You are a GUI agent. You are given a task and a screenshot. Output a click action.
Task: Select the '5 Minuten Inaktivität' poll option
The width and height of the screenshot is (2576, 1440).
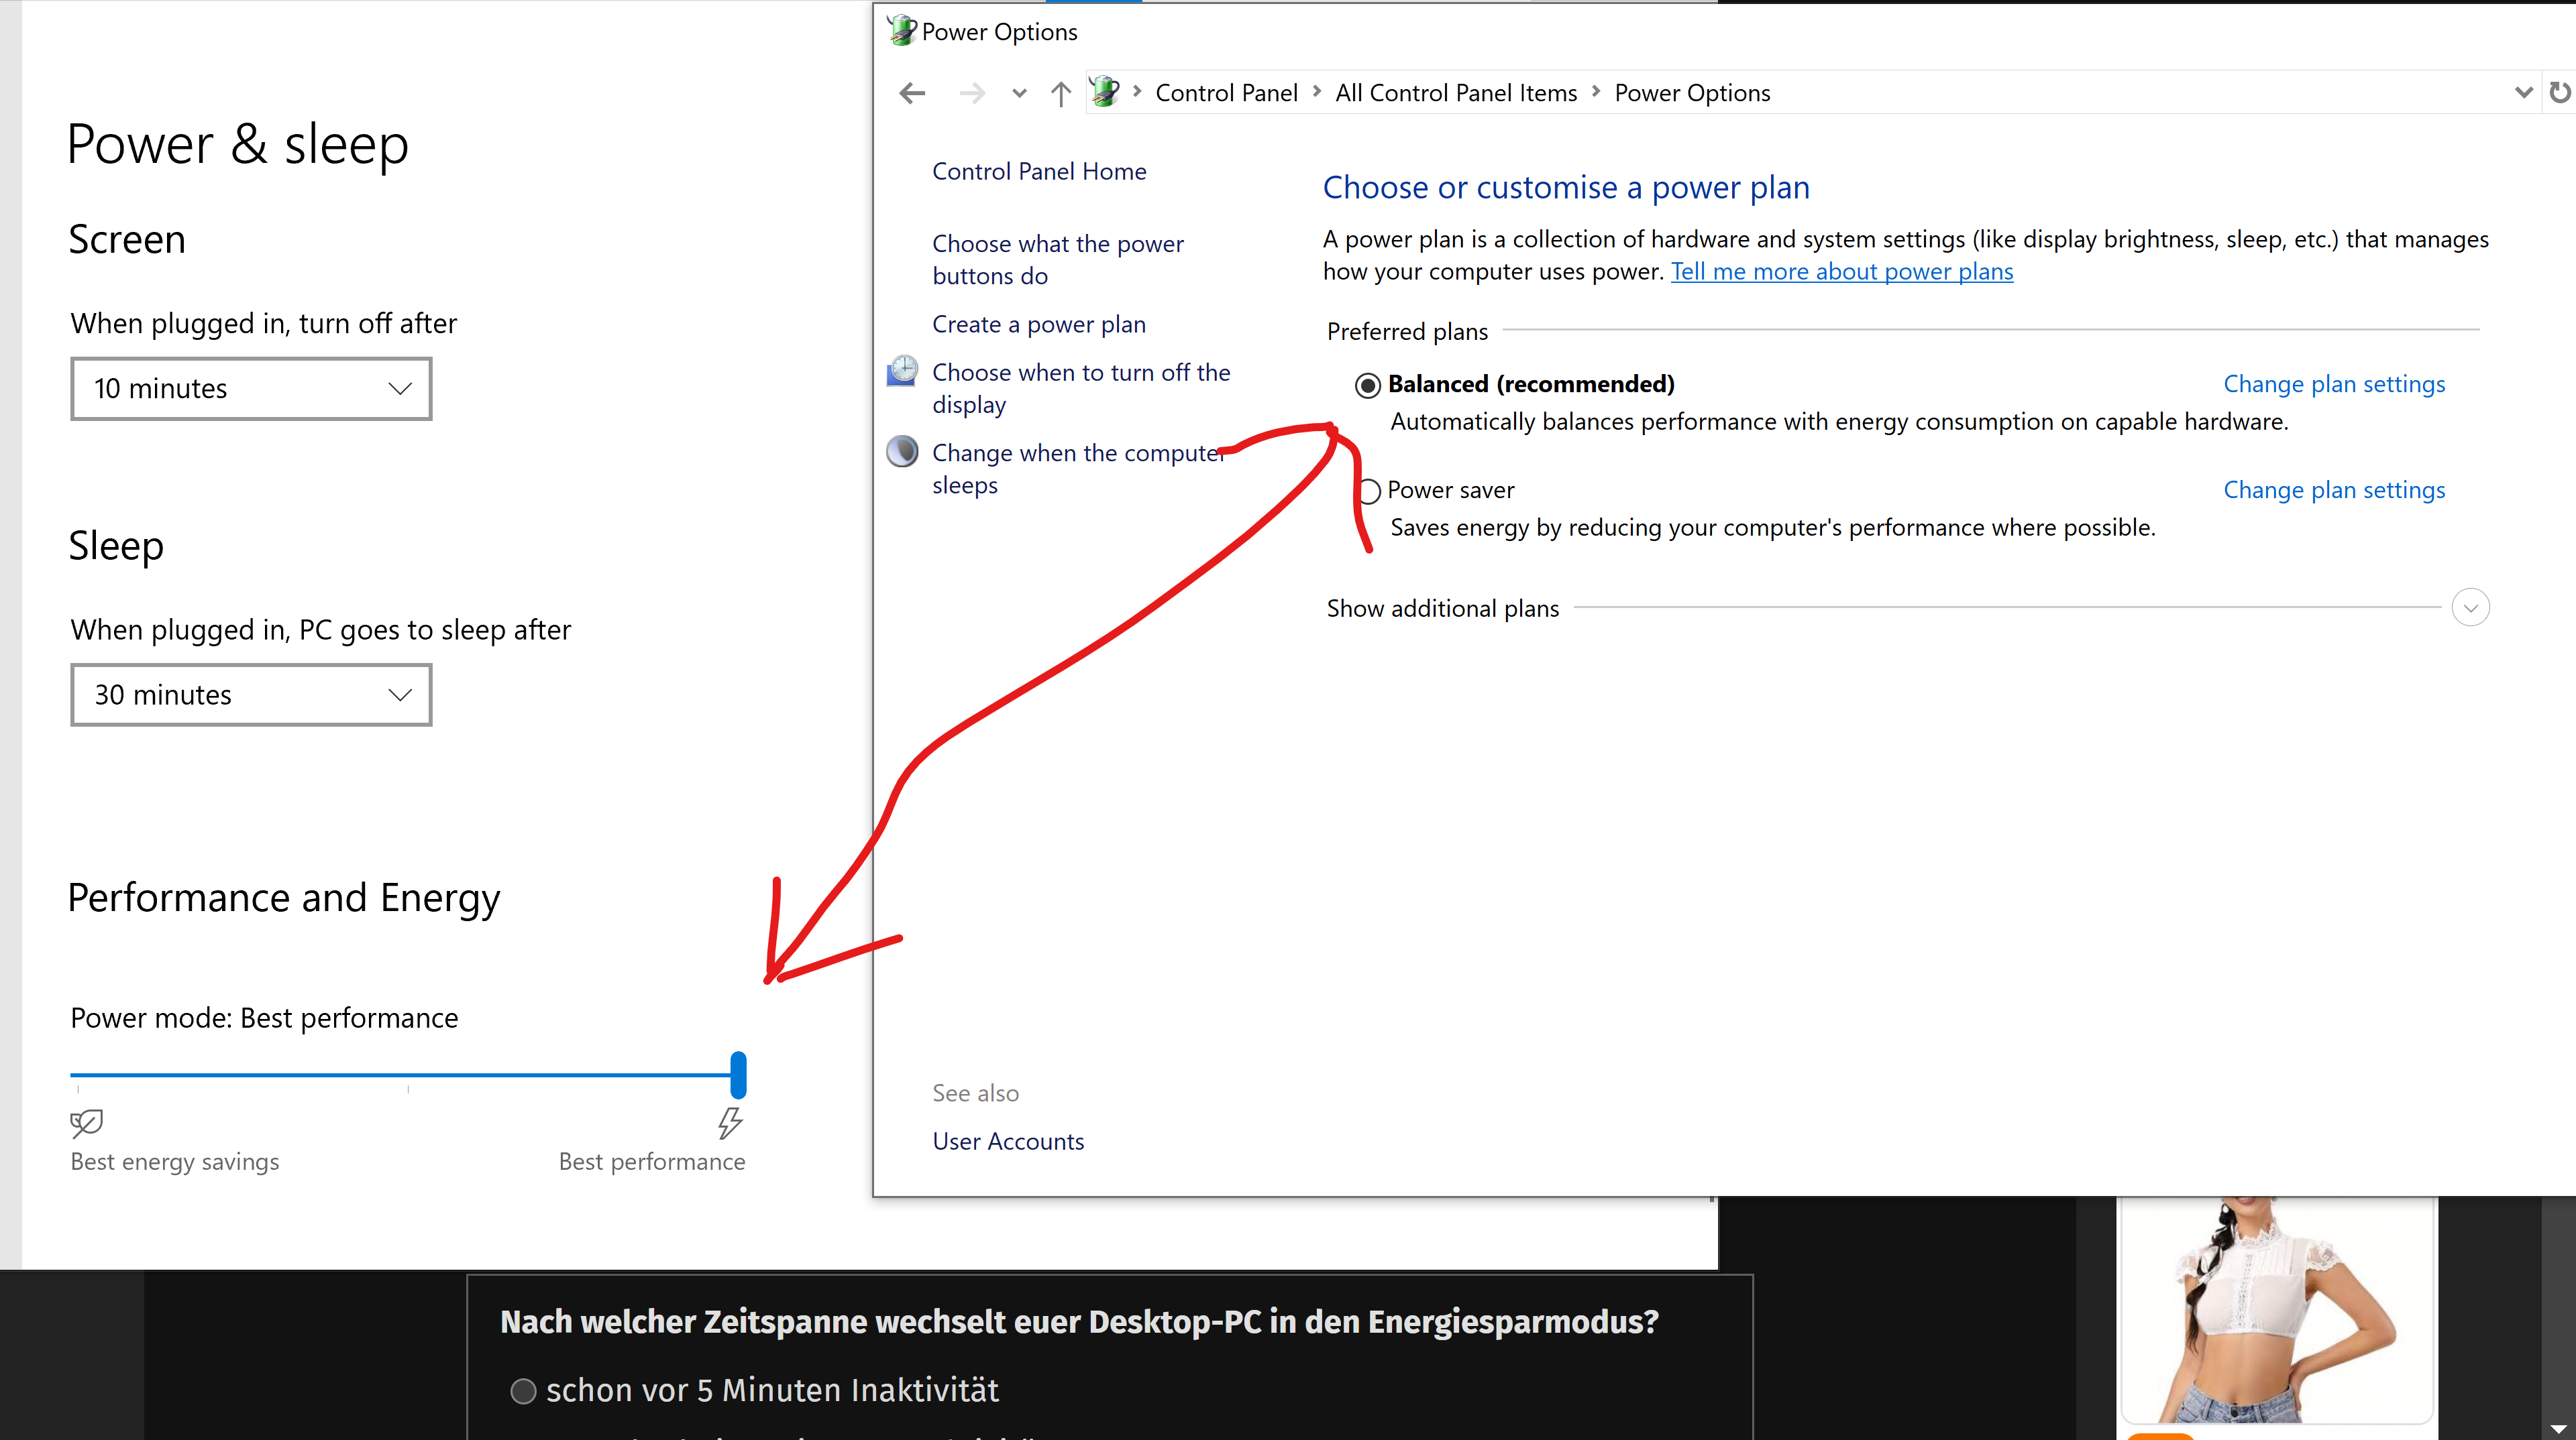523,1390
